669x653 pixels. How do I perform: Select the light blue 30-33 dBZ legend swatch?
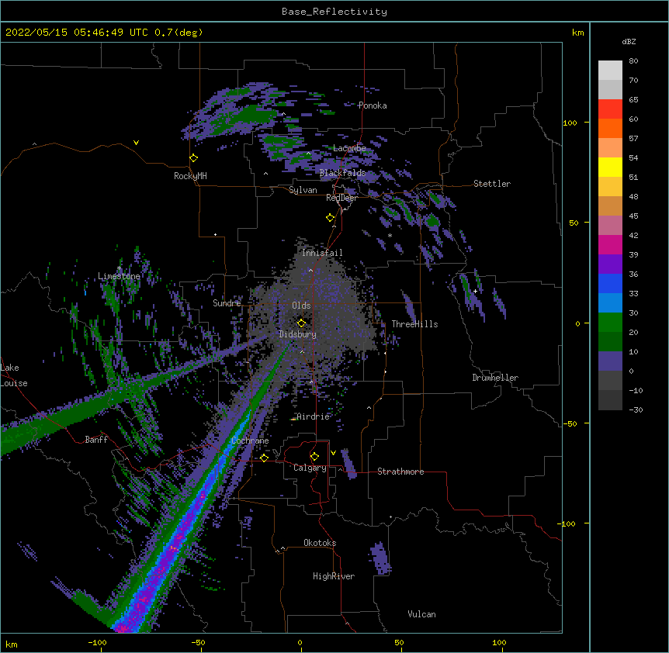(x=610, y=303)
